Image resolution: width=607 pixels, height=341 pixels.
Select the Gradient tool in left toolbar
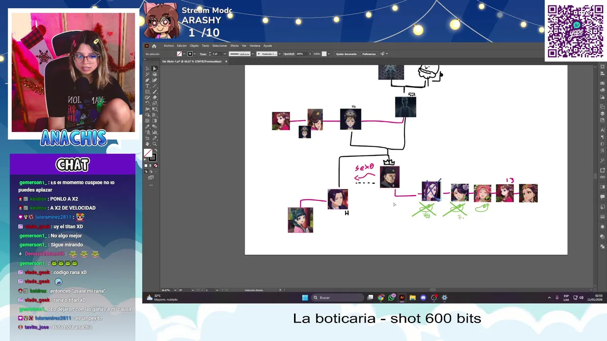tap(155, 120)
